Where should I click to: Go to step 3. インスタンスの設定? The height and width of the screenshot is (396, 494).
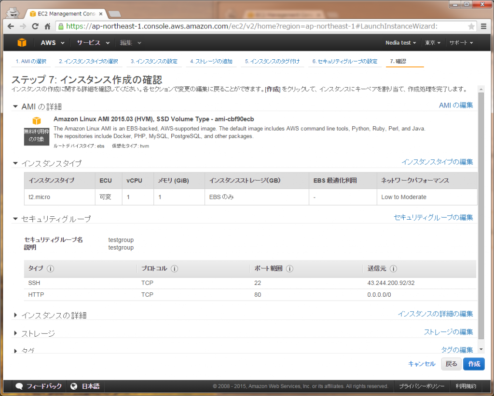154,61
